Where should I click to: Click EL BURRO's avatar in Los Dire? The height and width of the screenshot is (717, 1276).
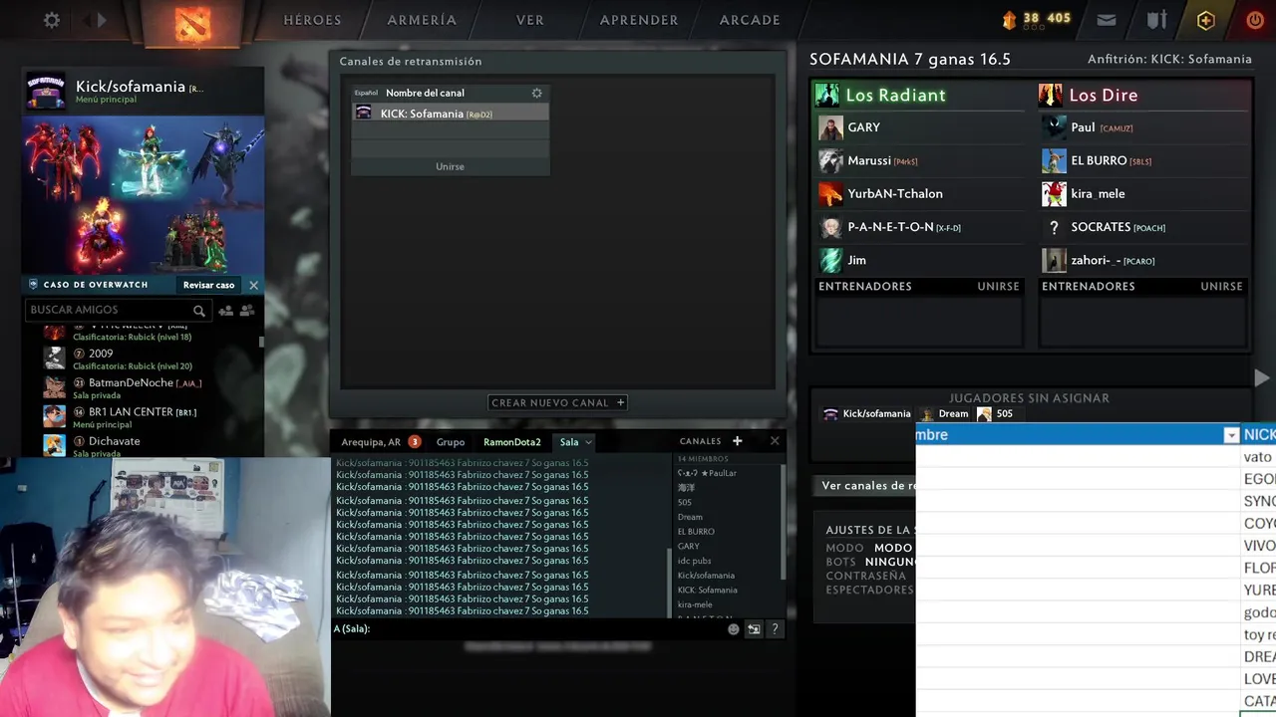1054,160
